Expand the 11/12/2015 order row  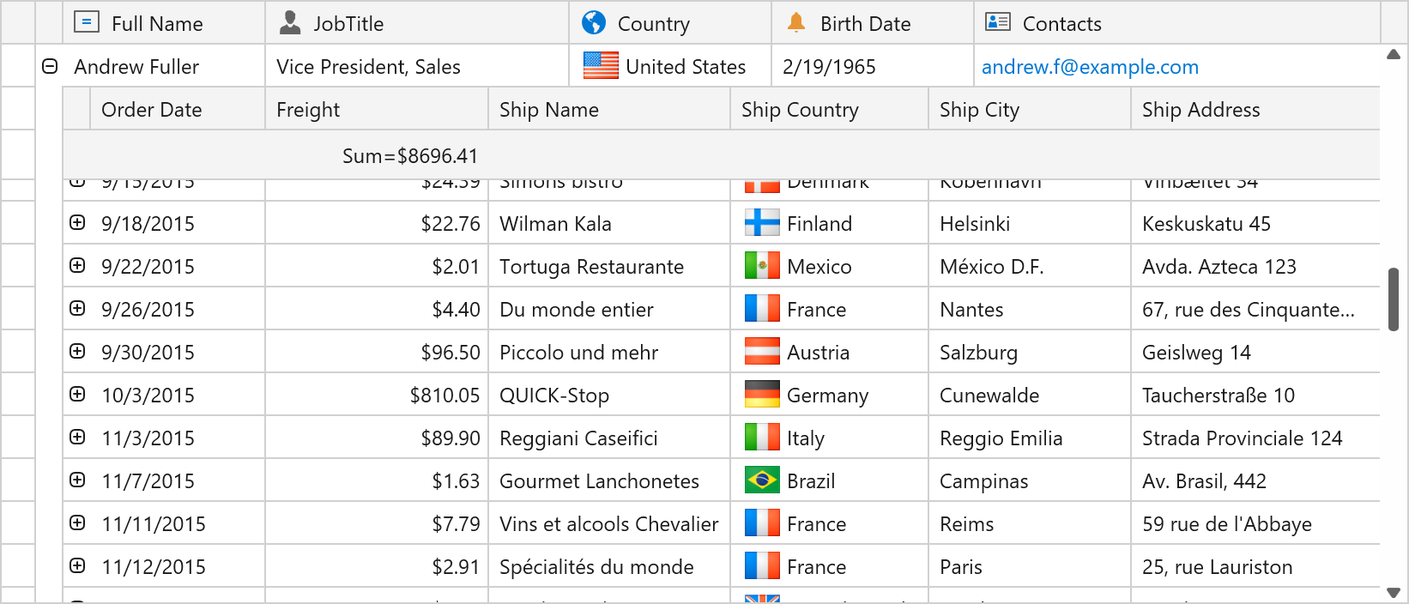[x=77, y=566]
